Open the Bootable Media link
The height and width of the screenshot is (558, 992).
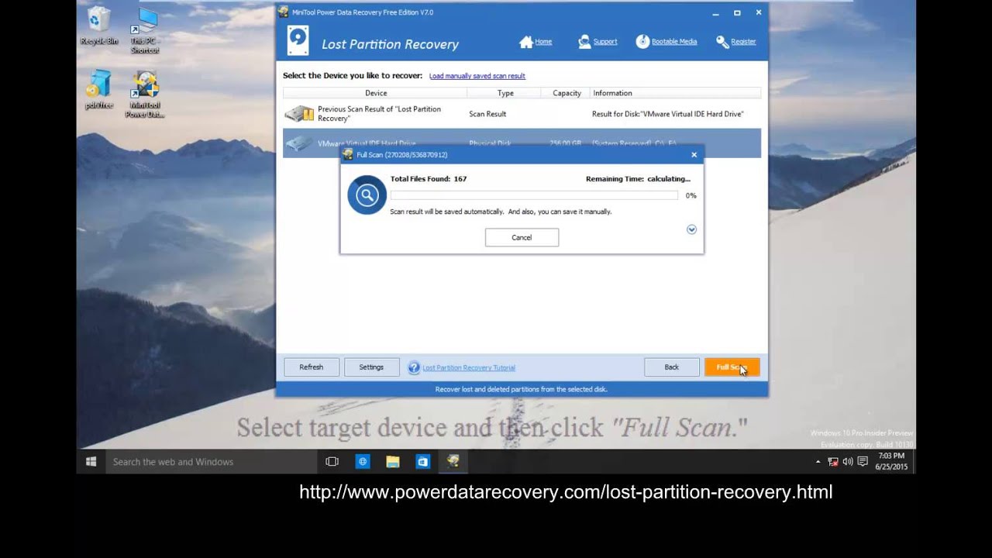pyautogui.click(x=674, y=42)
